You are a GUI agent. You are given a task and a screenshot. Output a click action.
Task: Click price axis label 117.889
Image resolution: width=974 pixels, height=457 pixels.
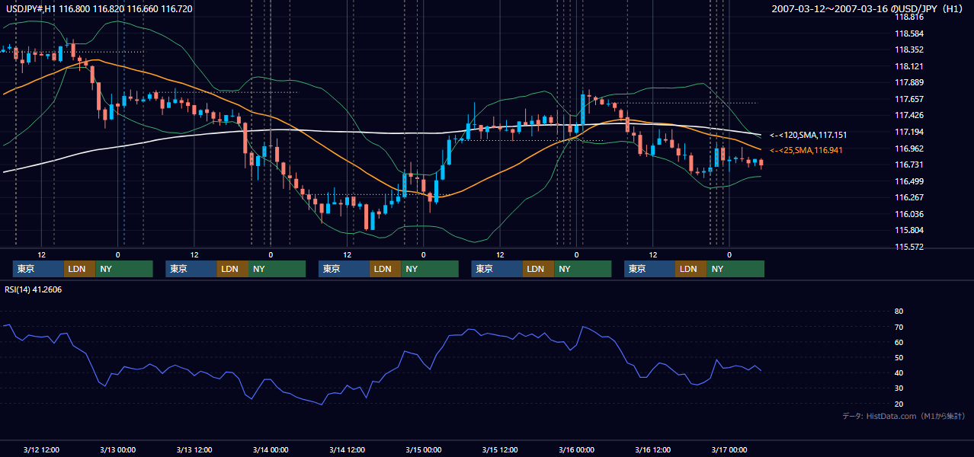908,82
